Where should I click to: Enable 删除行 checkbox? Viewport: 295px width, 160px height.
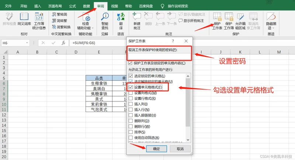coord(131,126)
